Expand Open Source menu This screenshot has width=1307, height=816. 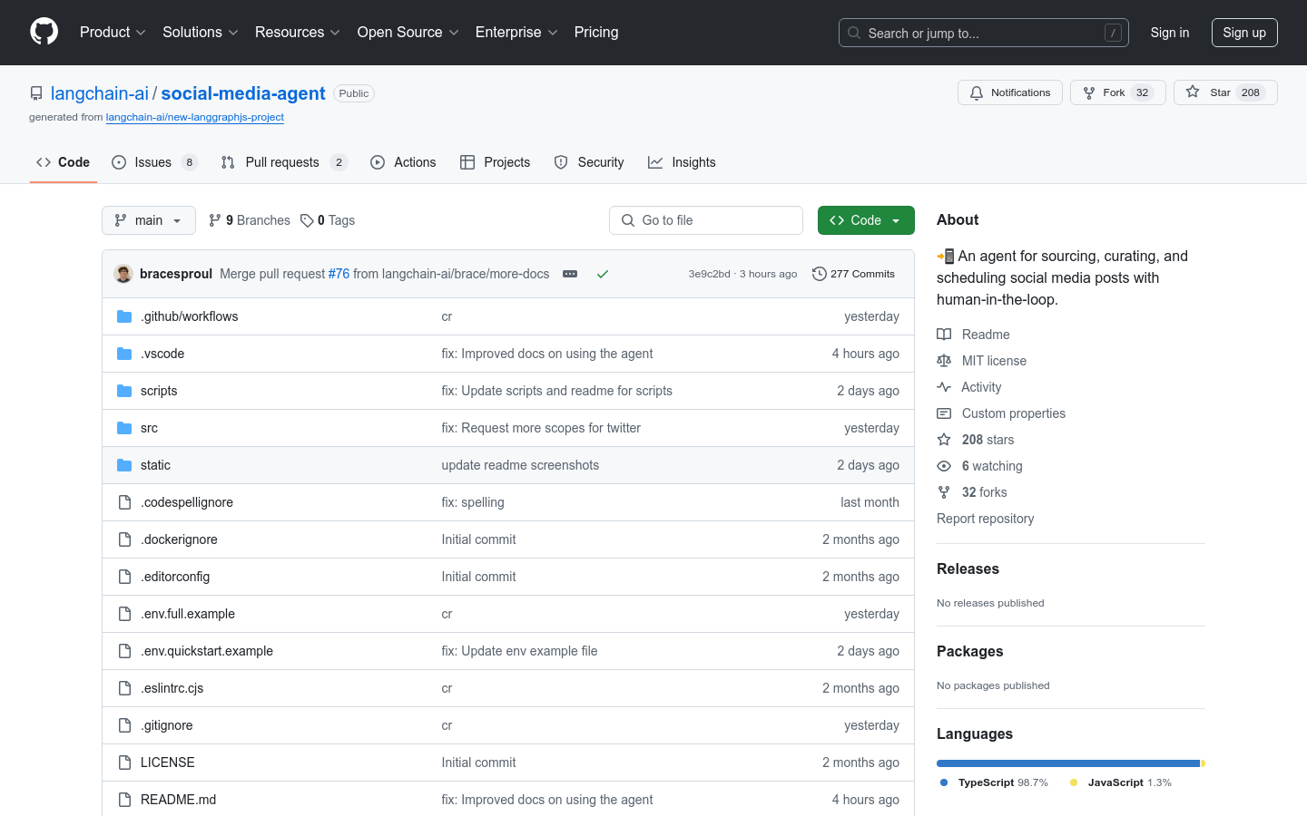pos(408,33)
